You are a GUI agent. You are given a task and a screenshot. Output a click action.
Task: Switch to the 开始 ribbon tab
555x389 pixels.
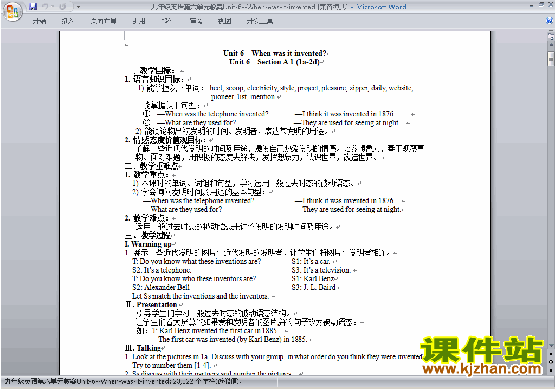(x=39, y=21)
